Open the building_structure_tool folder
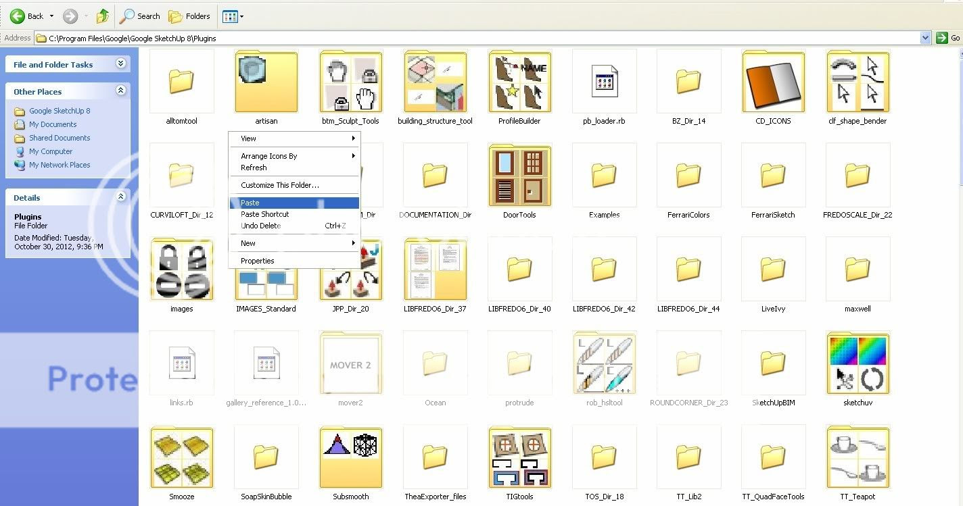963x506 pixels. 436,82
